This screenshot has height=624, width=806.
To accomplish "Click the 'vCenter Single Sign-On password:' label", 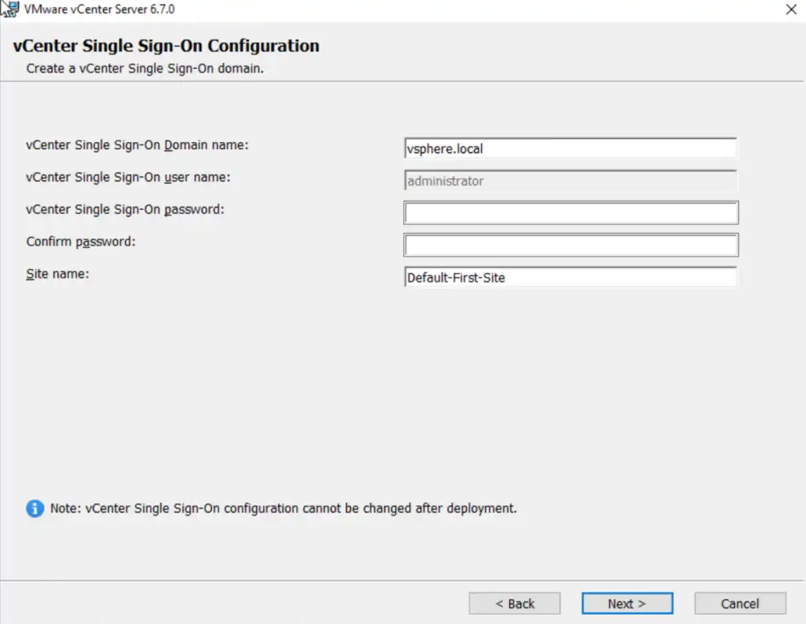I will coord(125,210).
